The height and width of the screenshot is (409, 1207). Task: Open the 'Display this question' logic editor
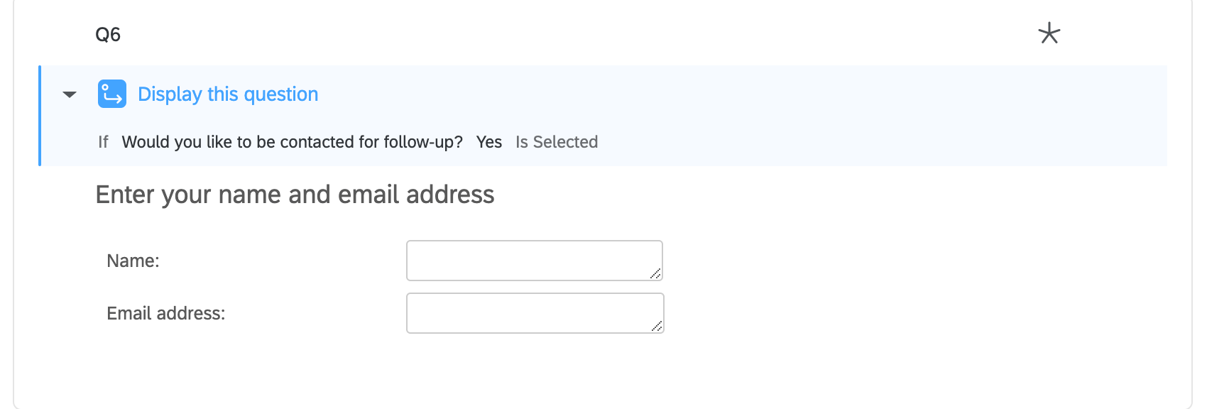[227, 94]
